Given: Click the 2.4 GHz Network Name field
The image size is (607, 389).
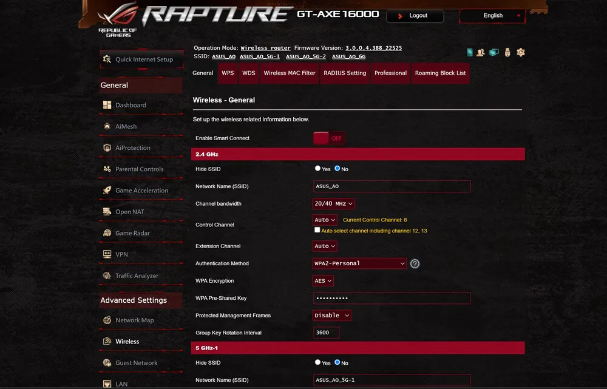Looking at the screenshot, I should click(x=392, y=186).
